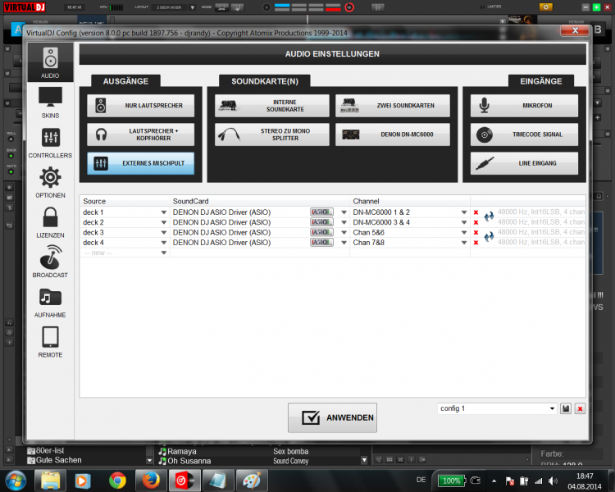Click the volume icon in system tray

pyautogui.click(x=553, y=481)
